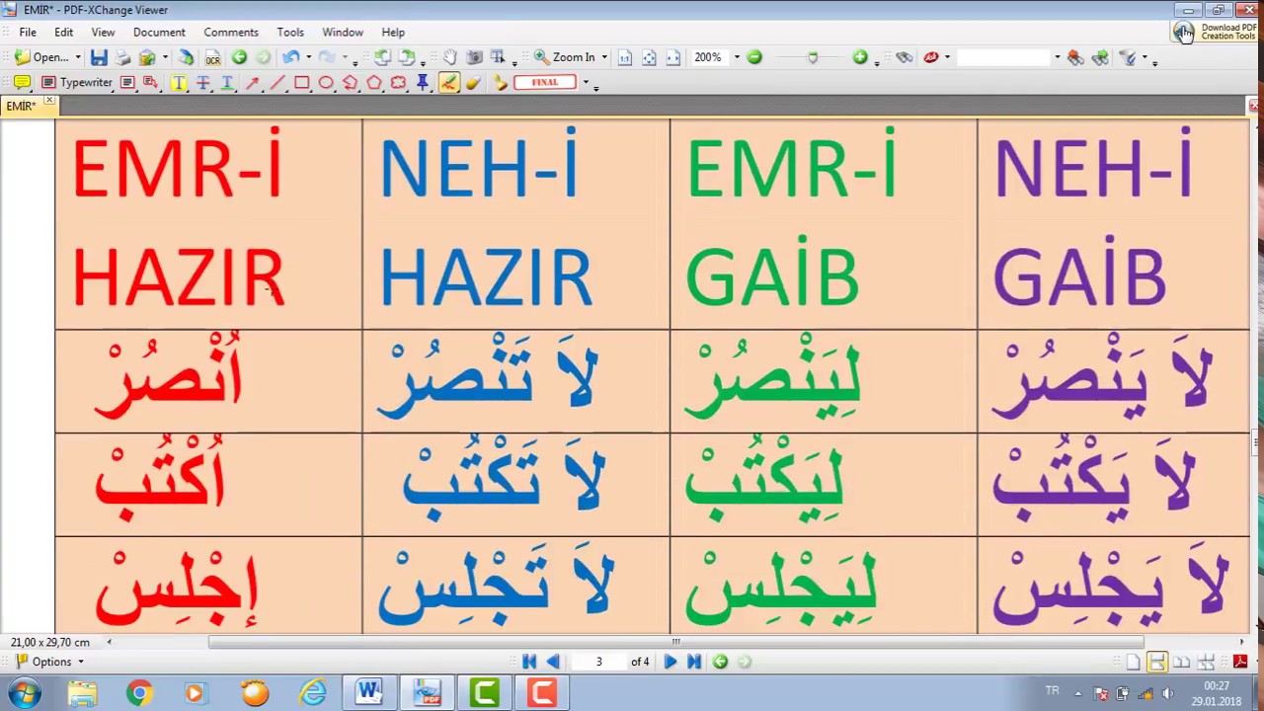Open the Tools menu
The image size is (1264, 711).
(290, 32)
